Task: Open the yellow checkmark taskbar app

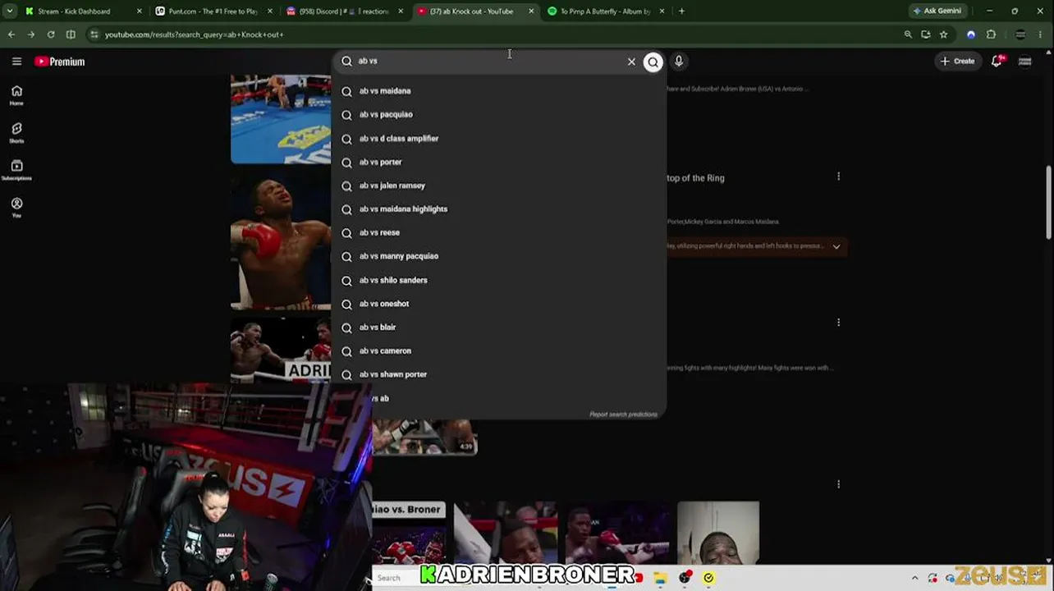Action: pos(708,578)
